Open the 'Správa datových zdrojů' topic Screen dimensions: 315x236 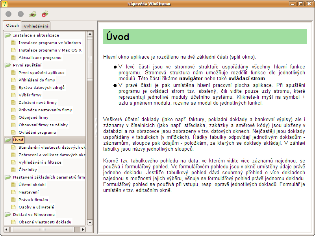tap(42, 87)
